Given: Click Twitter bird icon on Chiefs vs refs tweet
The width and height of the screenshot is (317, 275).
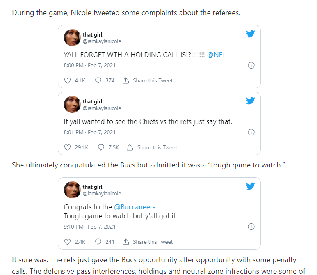Looking at the screenshot, I should tap(250, 101).
